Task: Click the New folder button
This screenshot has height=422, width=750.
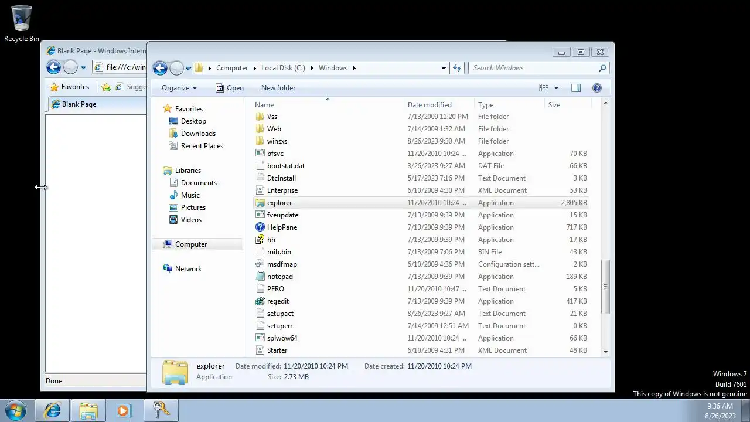Action: point(278,88)
